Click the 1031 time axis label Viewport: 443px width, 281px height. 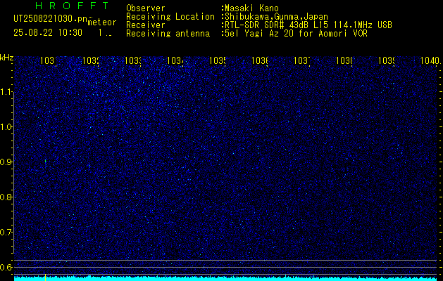coord(49,60)
